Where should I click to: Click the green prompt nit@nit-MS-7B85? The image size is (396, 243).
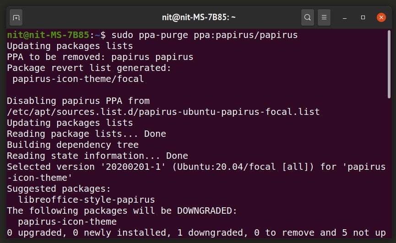[48, 35]
